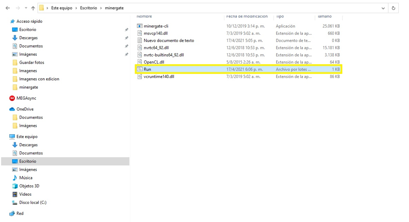Open the recent locations dropdown arrow
This screenshot has width=409, height=222.
tap(26, 8)
